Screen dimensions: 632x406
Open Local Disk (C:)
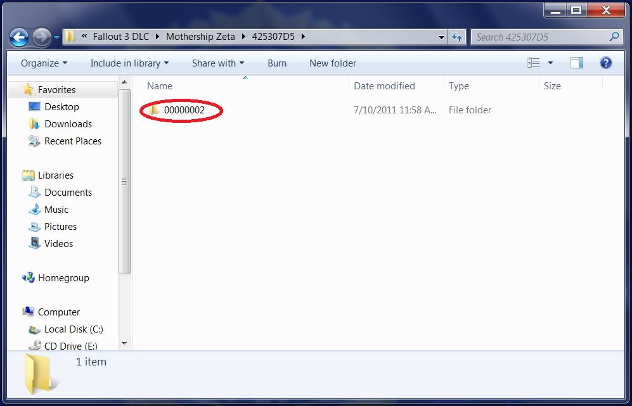tap(74, 329)
